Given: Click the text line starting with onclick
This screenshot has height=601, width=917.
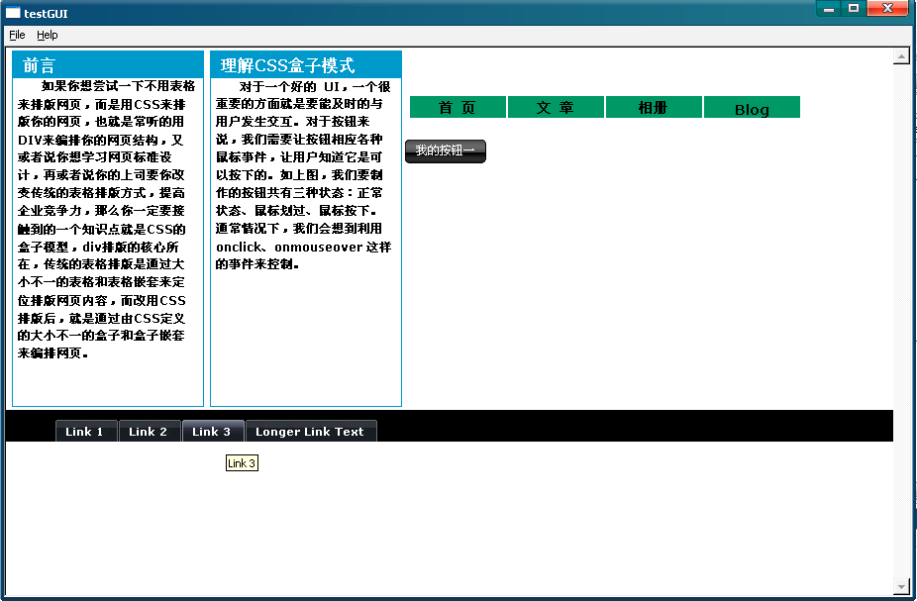Looking at the screenshot, I should pyautogui.click(x=304, y=248).
